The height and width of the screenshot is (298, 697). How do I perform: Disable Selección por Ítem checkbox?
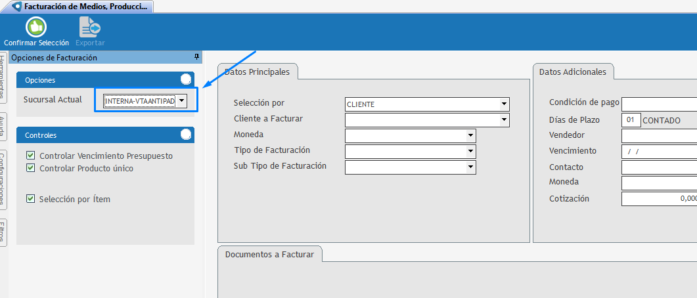point(30,199)
